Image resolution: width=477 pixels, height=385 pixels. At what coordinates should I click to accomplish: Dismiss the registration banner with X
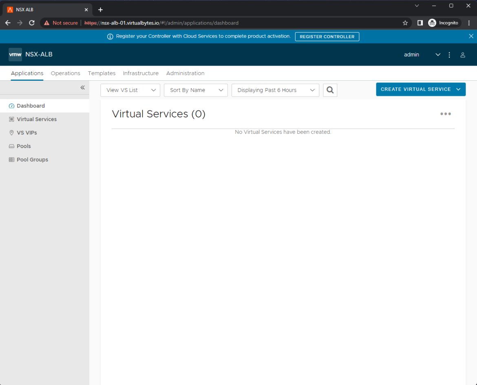tap(471, 36)
